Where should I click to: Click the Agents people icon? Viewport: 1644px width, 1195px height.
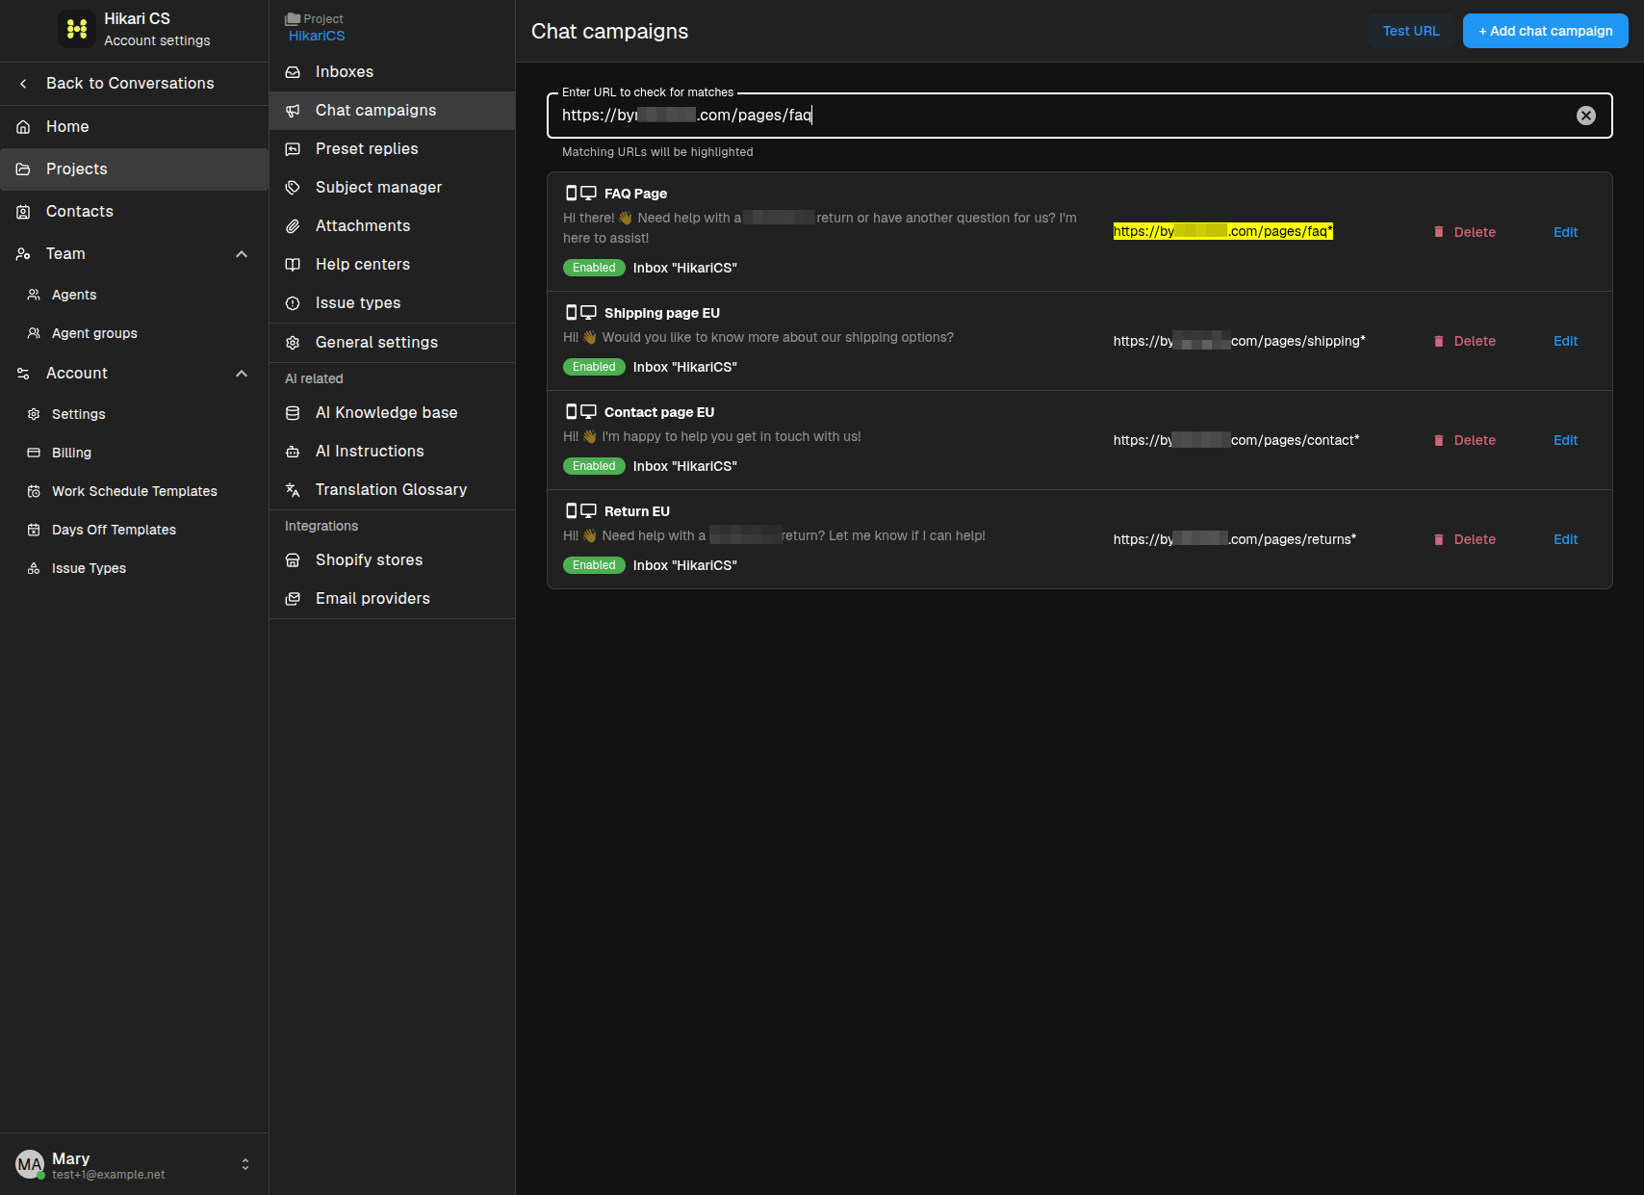pos(34,295)
